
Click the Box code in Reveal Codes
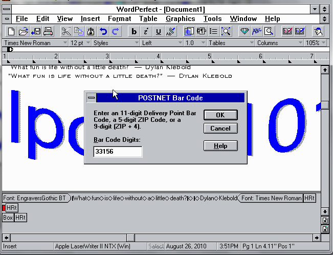(x=8, y=218)
